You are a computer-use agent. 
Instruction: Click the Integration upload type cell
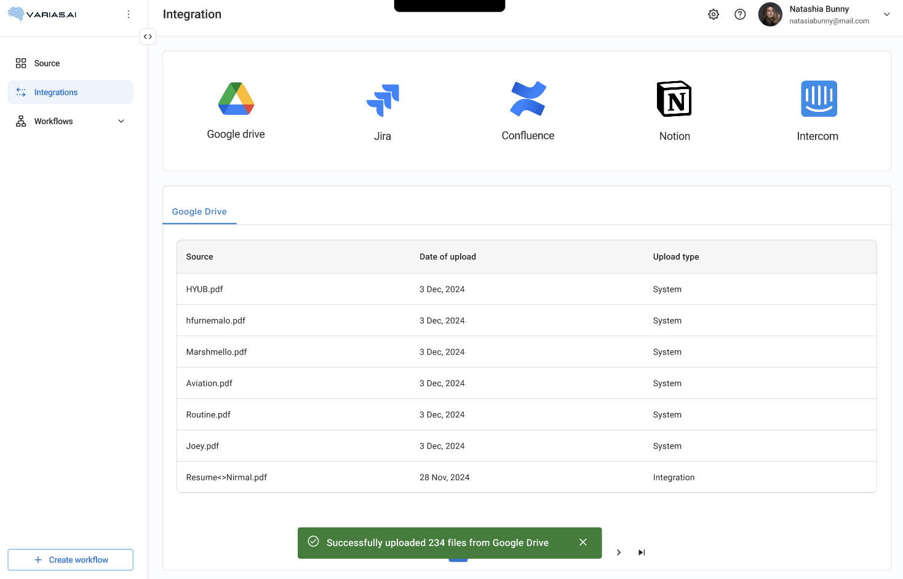point(674,478)
